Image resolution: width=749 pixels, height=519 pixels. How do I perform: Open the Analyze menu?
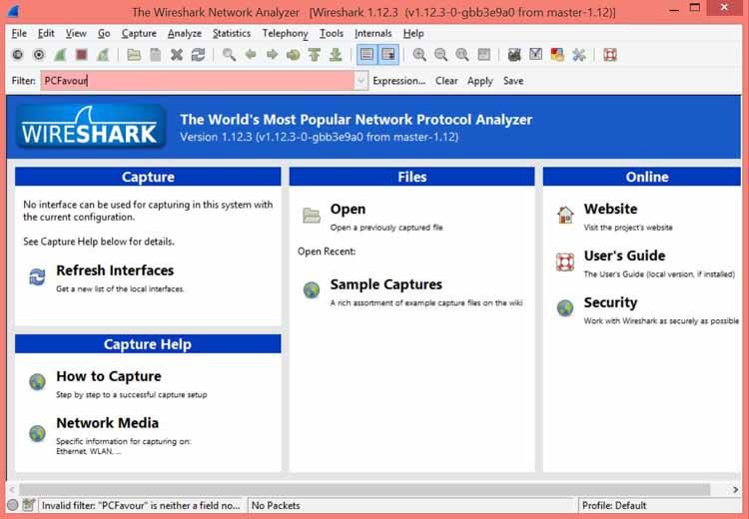click(185, 33)
